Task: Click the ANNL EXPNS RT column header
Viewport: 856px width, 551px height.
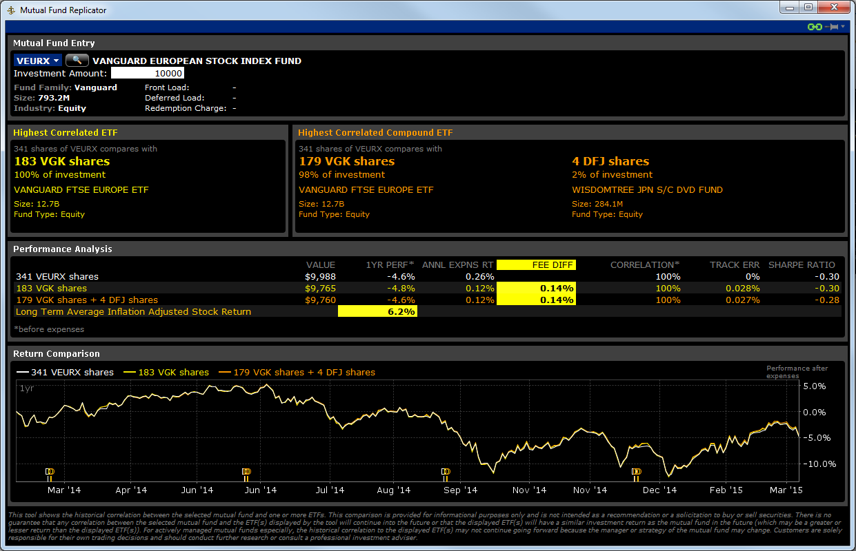Action: tap(457, 264)
